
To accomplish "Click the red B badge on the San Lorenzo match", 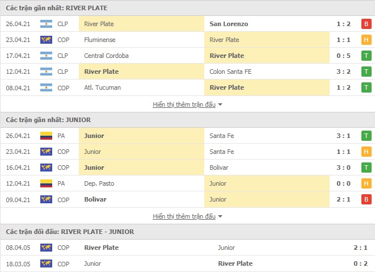I will point(366,24).
